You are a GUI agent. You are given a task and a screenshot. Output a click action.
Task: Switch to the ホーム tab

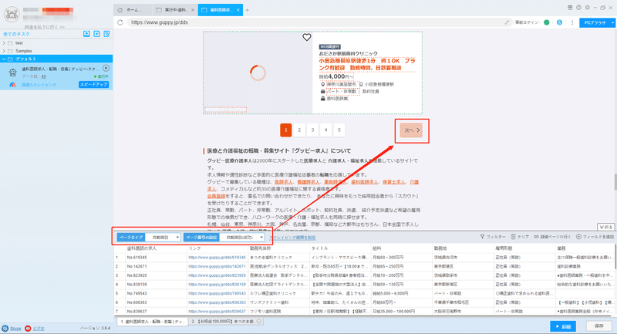pos(133,10)
